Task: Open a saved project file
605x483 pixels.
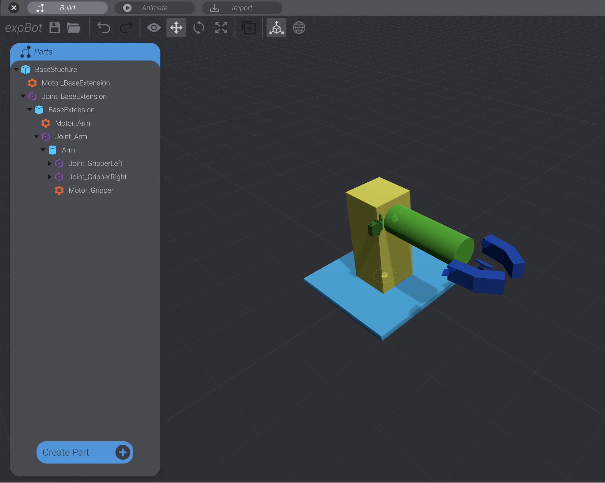Action: 74,28
